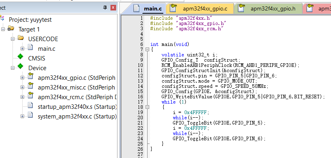Pin the Project panel with pushpin icon
Image resolution: width=331 pixels, height=158 pixels.
[105, 8]
